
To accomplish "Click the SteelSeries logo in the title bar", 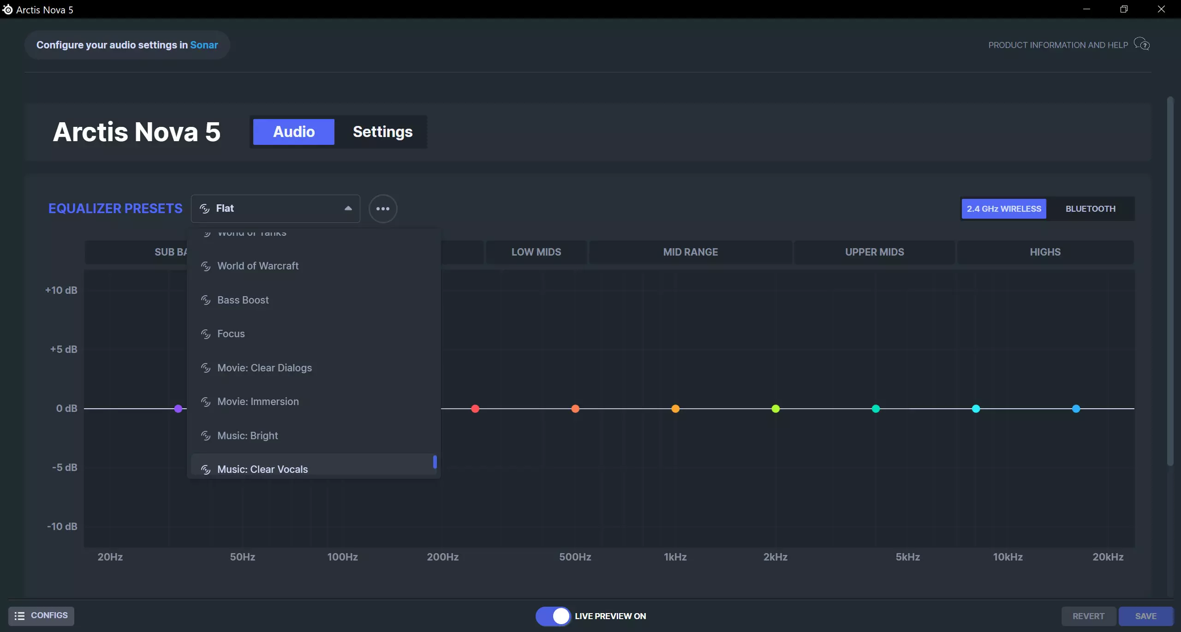I will pyautogui.click(x=7, y=10).
